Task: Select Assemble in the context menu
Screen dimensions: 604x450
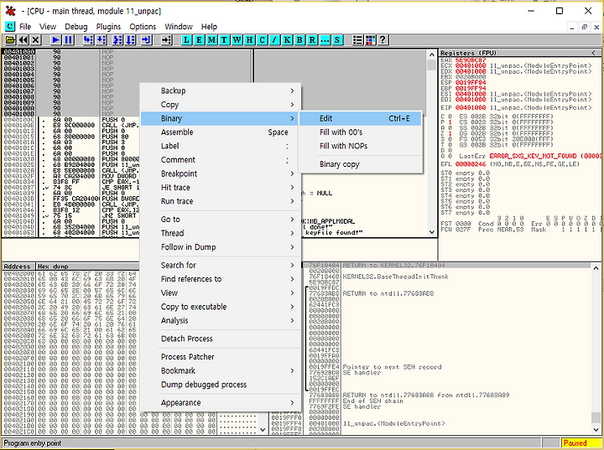Action: pyautogui.click(x=221, y=132)
